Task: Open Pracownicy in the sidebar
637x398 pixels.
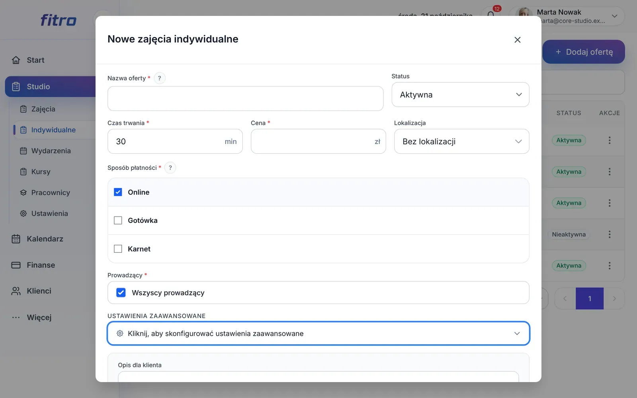Action: (x=51, y=193)
